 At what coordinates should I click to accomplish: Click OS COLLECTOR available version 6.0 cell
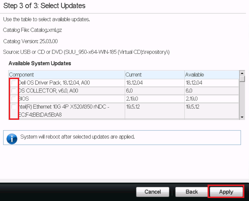coord(189,91)
